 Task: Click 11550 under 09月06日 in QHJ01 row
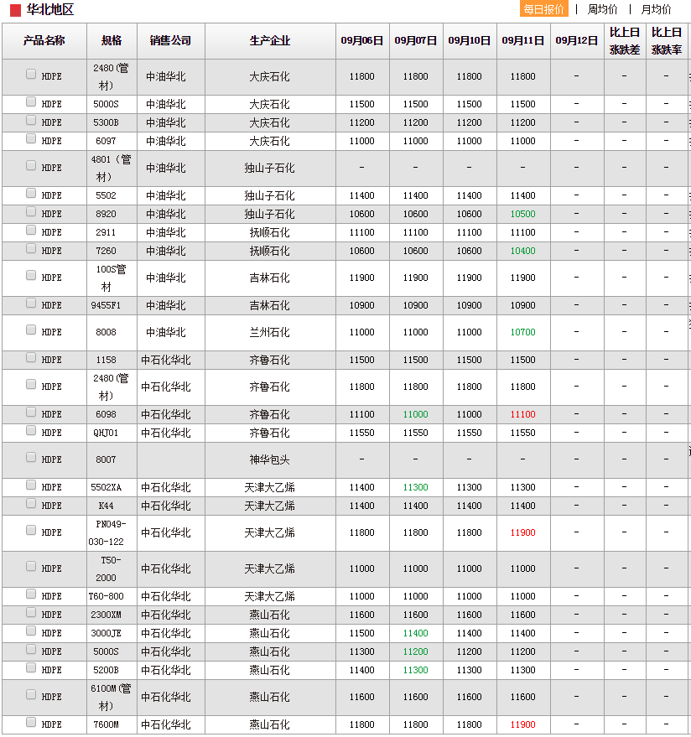pyautogui.click(x=362, y=433)
